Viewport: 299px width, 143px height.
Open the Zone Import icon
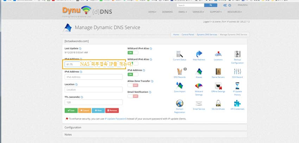179,86
